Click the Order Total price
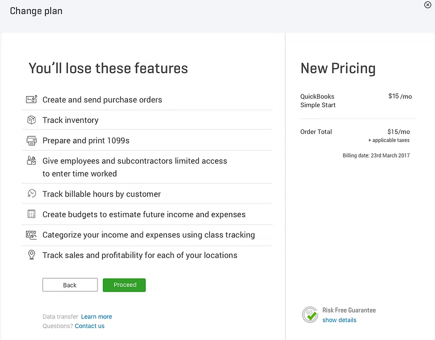This screenshot has height=340, width=435. (x=398, y=131)
